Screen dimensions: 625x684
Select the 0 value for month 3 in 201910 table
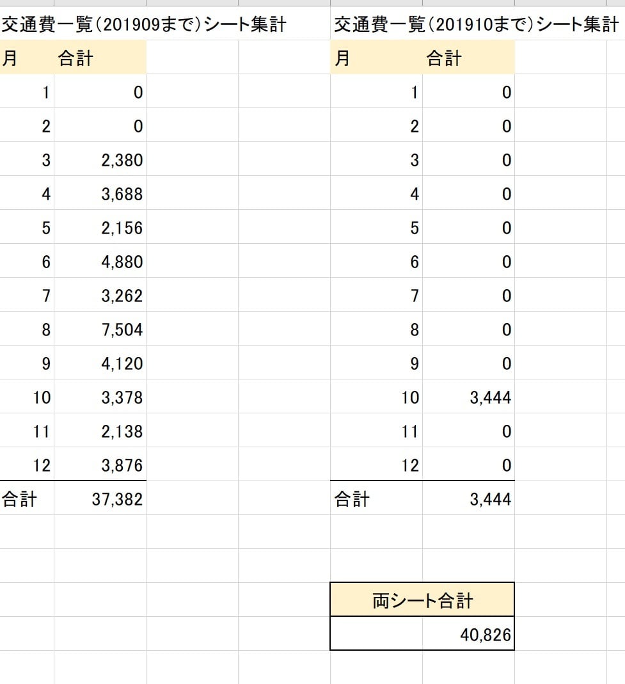point(468,159)
